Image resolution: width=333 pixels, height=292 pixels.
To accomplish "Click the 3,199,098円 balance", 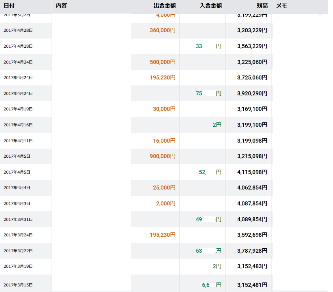I will (x=252, y=141).
